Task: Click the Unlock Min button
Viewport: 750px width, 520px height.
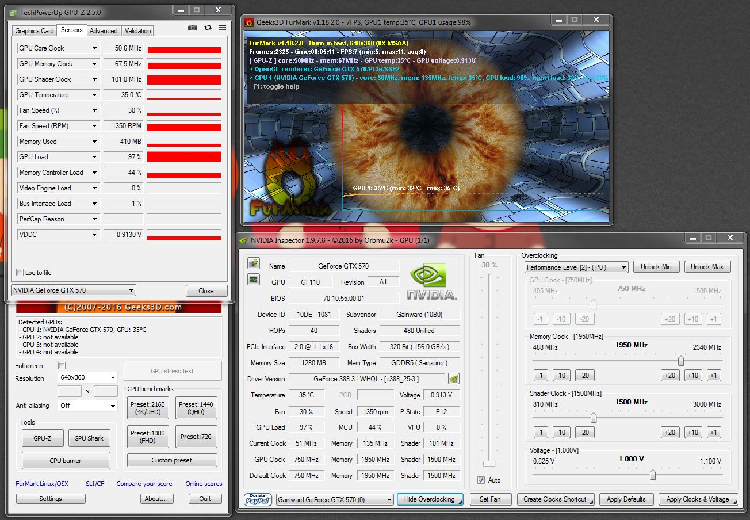Action: point(656,267)
